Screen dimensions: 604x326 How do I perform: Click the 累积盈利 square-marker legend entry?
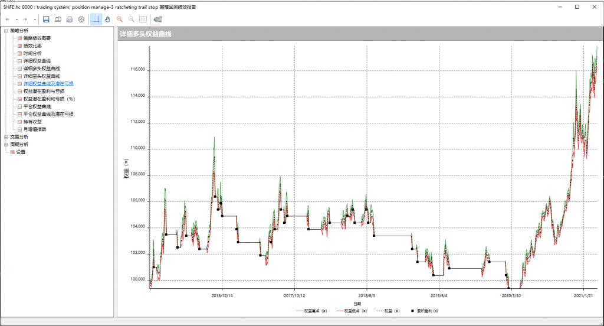pos(425,311)
